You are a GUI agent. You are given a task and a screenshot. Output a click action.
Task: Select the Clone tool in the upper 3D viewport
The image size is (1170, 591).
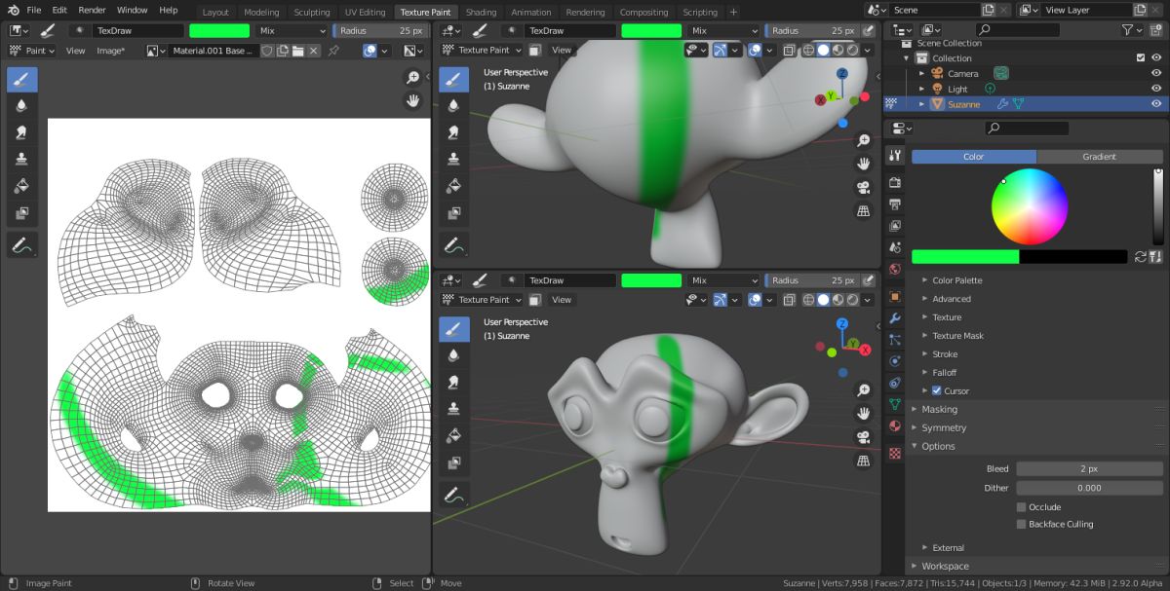coord(453,159)
